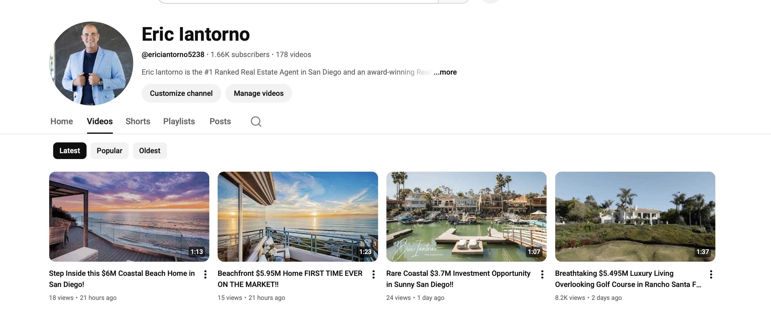This screenshot has height=315, width=771.
Task: Sort videos by Popular
Action: pos(109,151)
